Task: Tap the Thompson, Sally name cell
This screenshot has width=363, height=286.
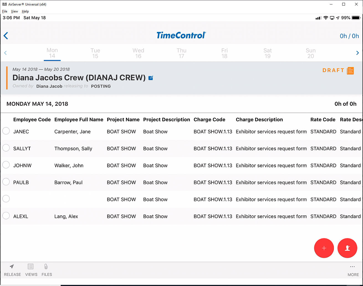Action: [x=73, y=148]
